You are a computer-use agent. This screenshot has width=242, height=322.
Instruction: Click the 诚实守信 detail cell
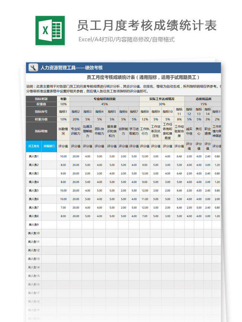click(189, 131)
